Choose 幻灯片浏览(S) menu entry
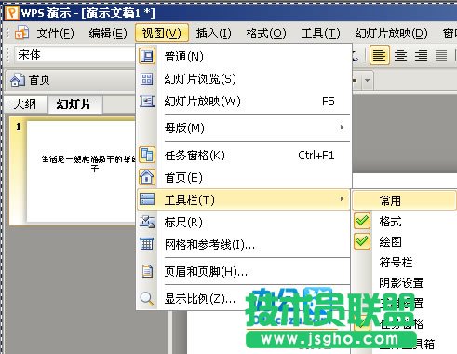The width and height of the screenshot is (457, 354). 244,79
